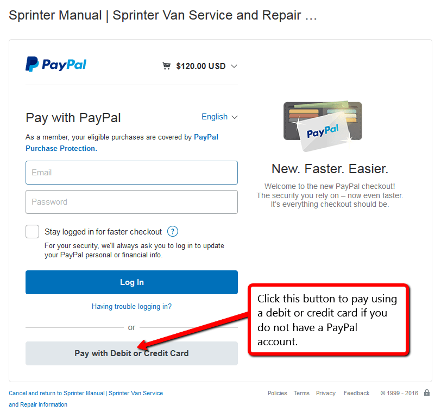Open the Terms footer link
Image resolution: width=441 pixels, height=418 pixels.
point(301,393)
